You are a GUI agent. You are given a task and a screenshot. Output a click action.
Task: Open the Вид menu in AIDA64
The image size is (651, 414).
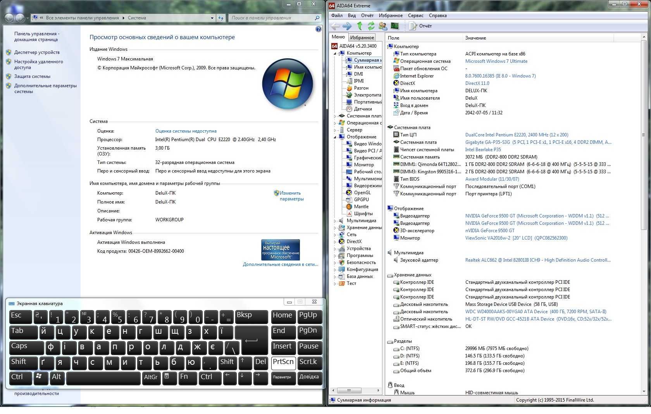pyautogui.click(x=352, y=16)
